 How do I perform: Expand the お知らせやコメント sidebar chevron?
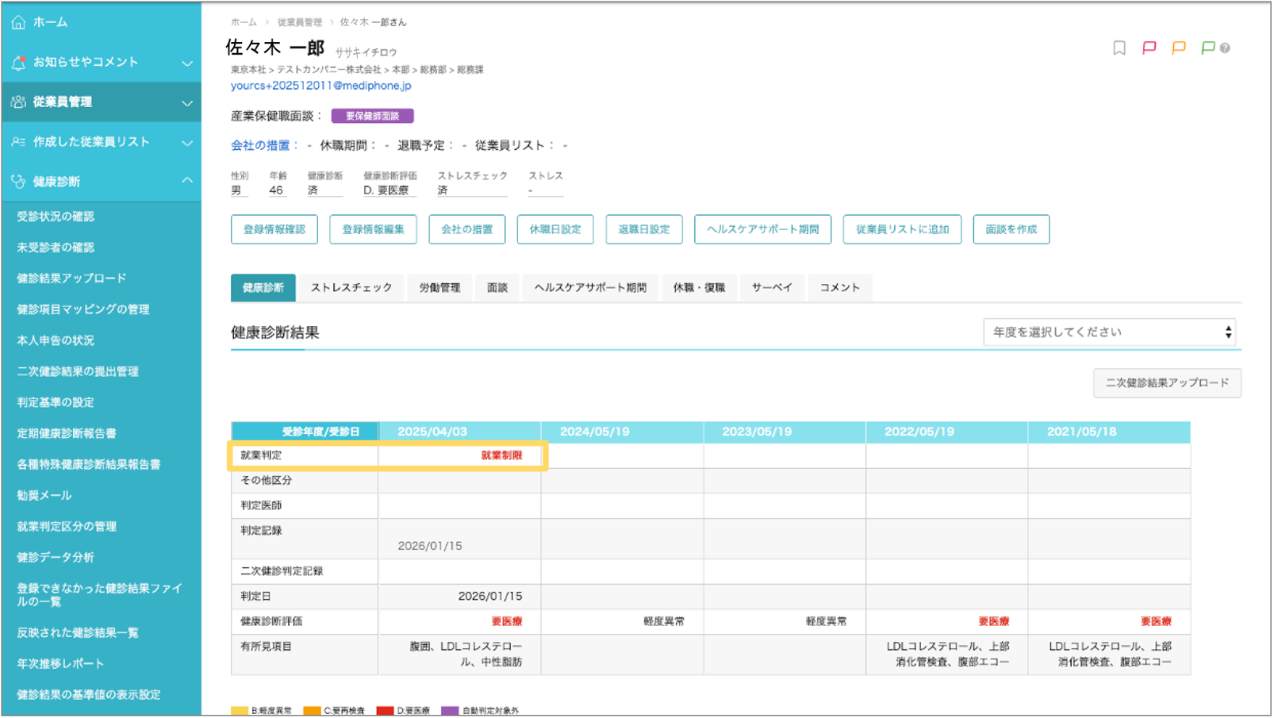(x=187, y=63)
